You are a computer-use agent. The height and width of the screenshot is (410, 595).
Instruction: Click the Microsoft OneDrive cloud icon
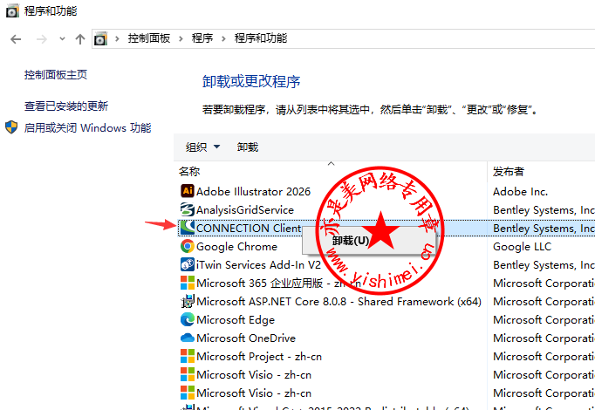point(187,338)
